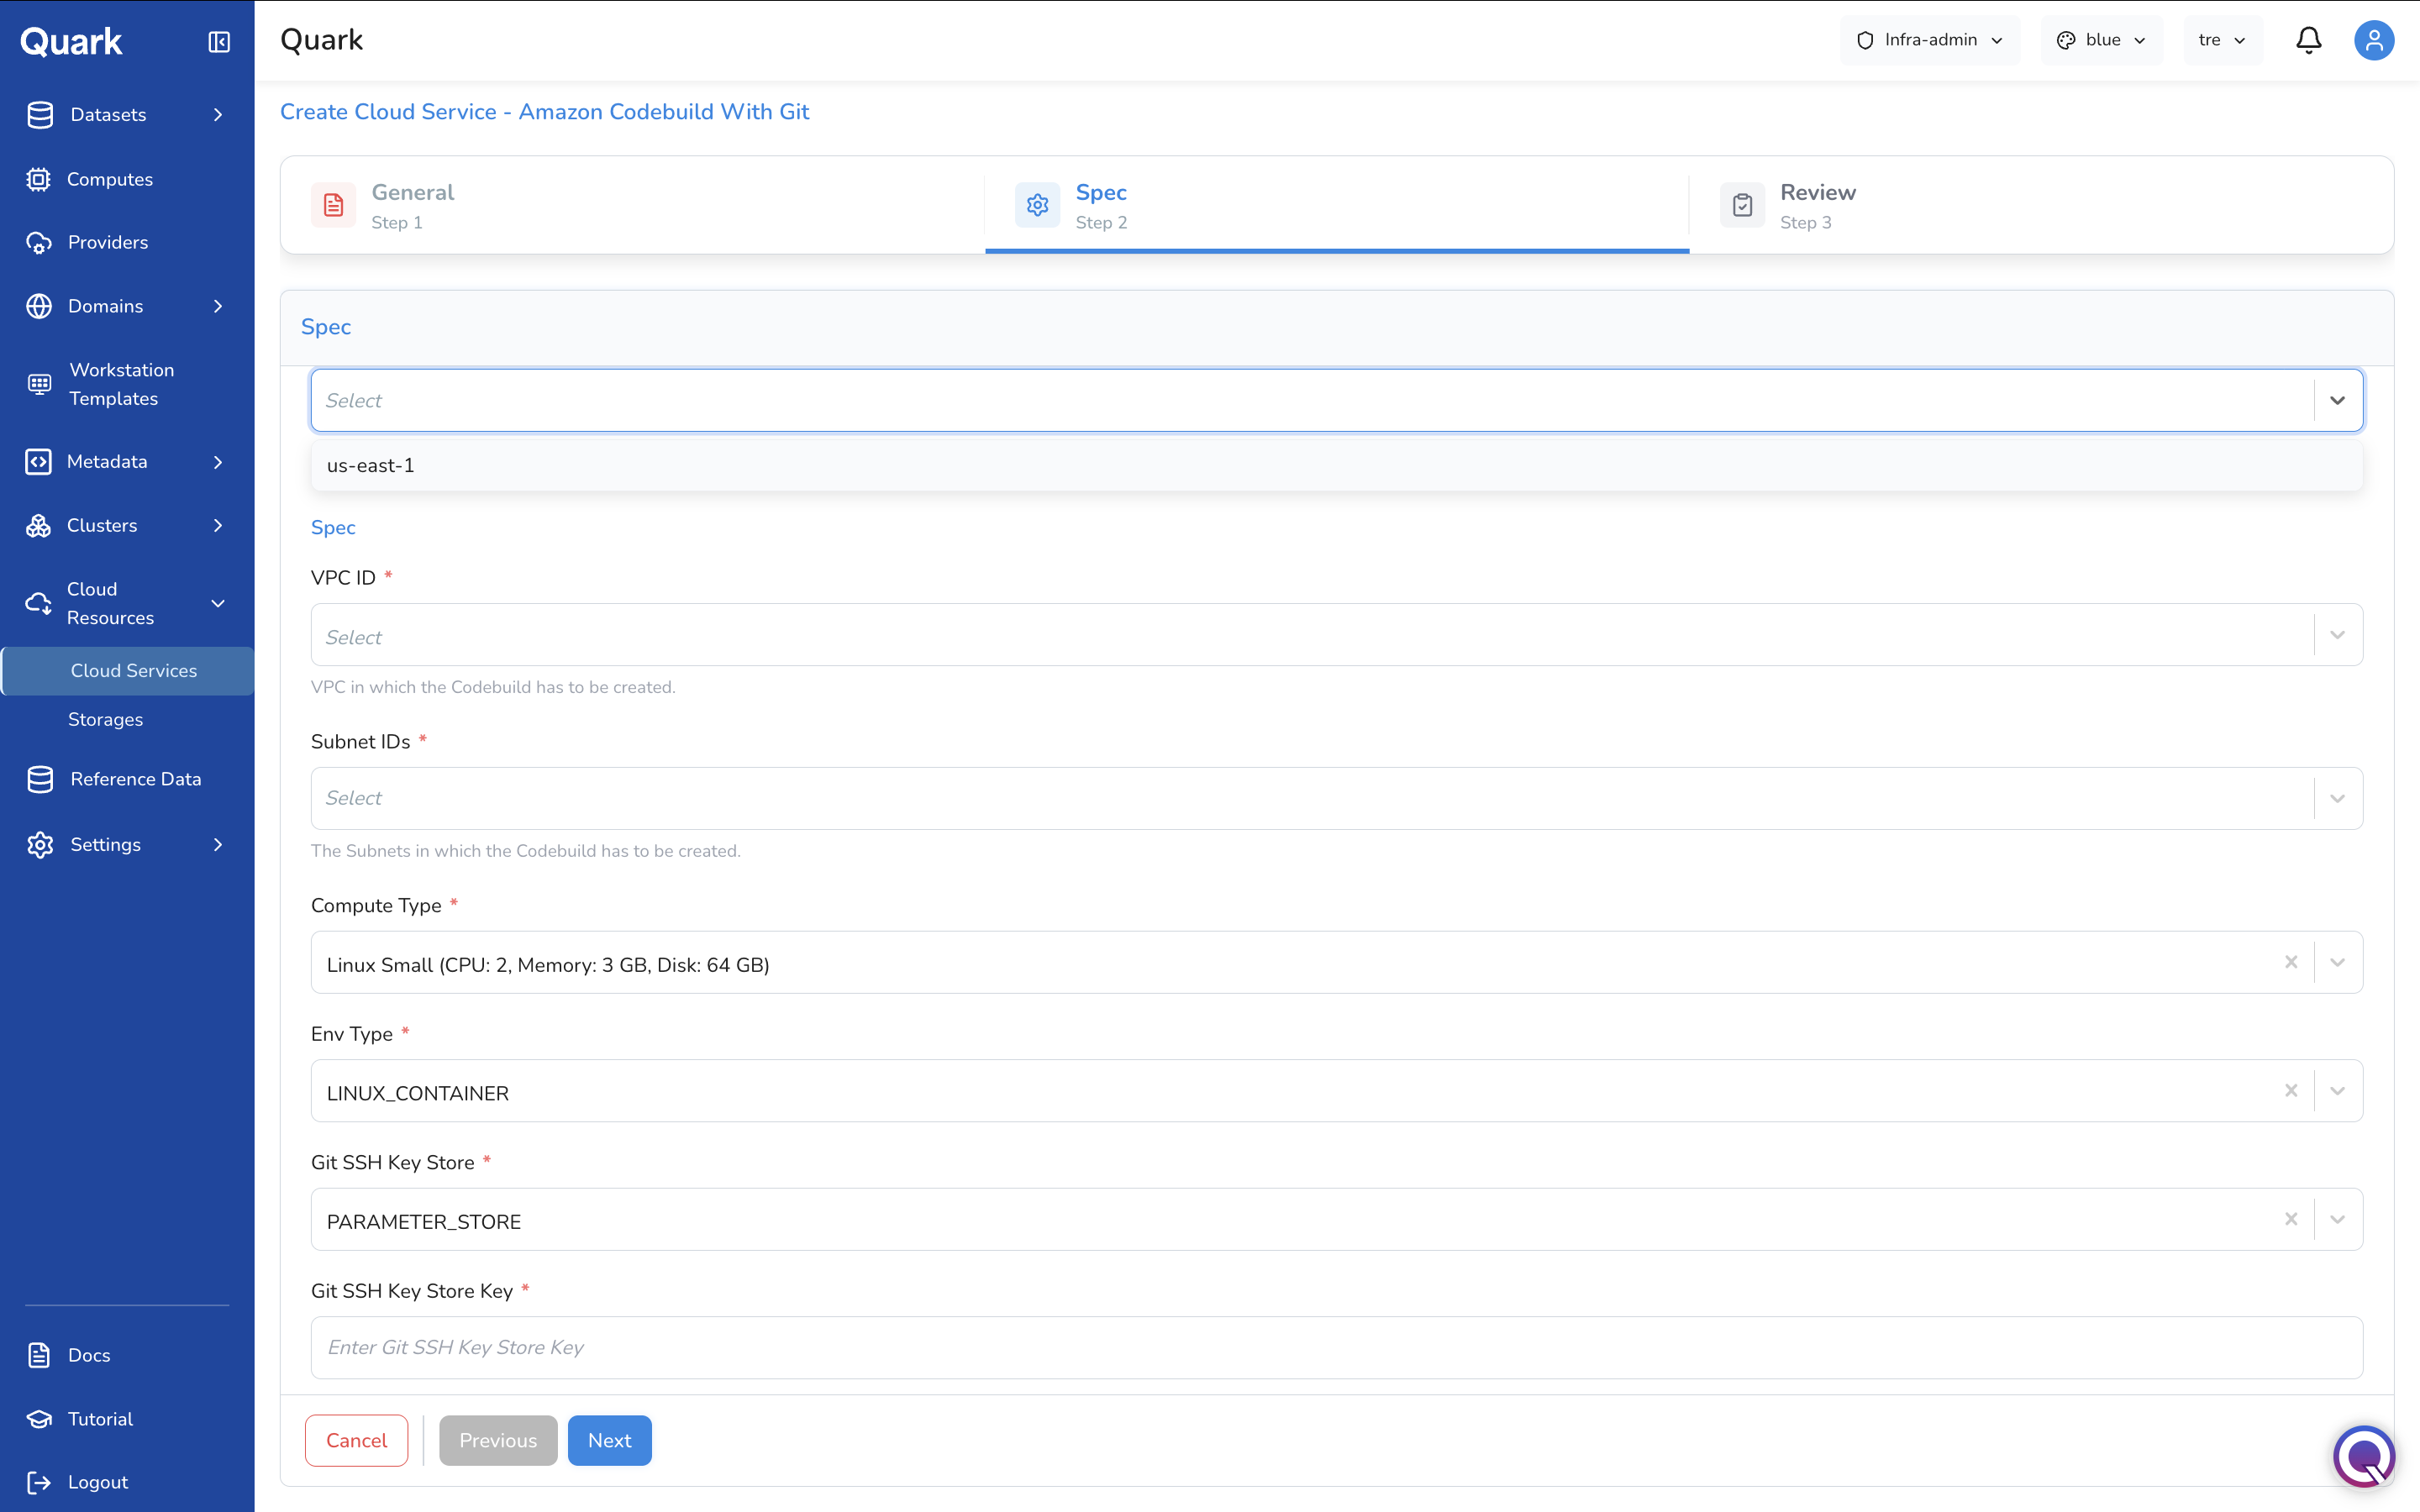Click the Spec step gear icon
This screenshot has height=1512, width=2420.
[x=1038, y=205]
